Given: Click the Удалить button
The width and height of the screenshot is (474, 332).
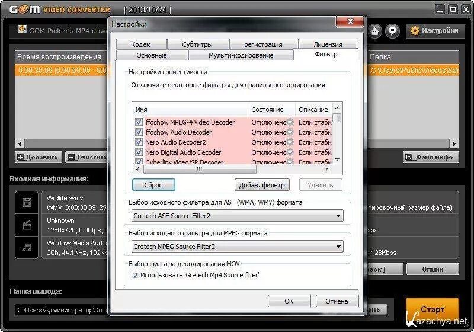Looking at the screenshot, I should coord(321,185).
